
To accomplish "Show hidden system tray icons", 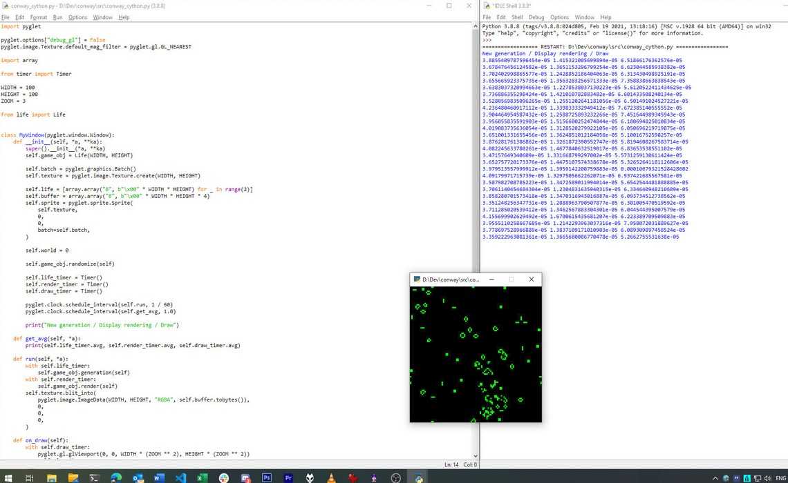I will pyautogui.click(x=716, y=478).
